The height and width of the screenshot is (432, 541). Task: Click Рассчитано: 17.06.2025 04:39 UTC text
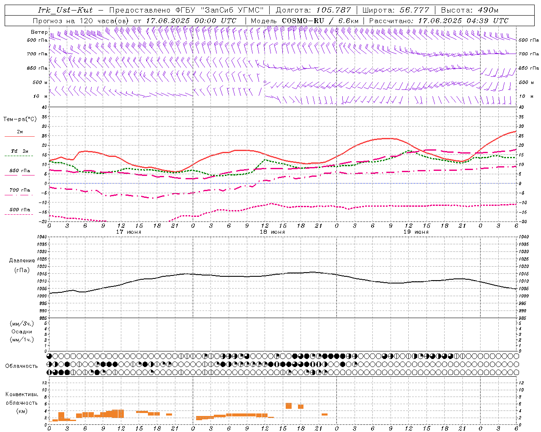pos(439,21)
